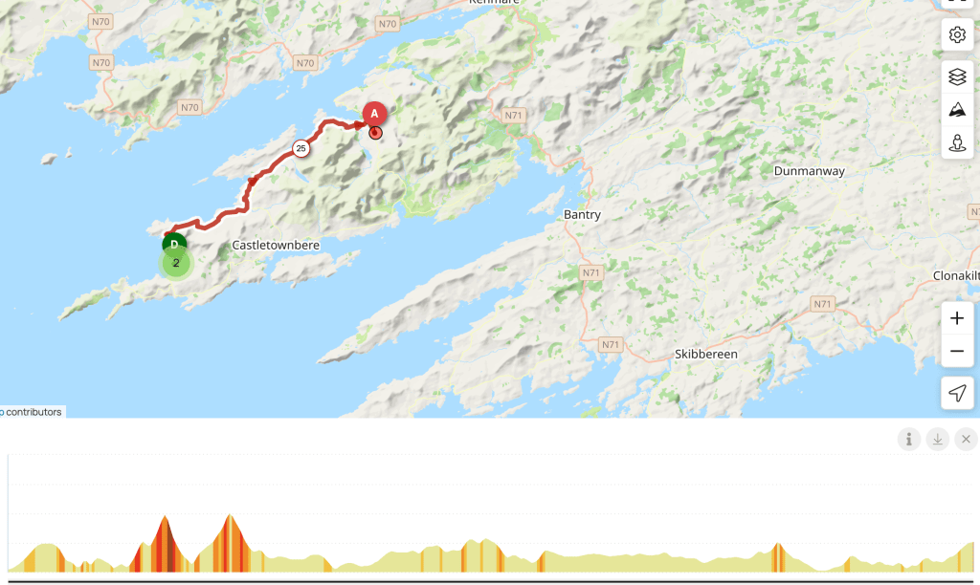Viewport: 980px width, 585px height.
Task: Select waypoint marker A
Action: click(374, 114)
